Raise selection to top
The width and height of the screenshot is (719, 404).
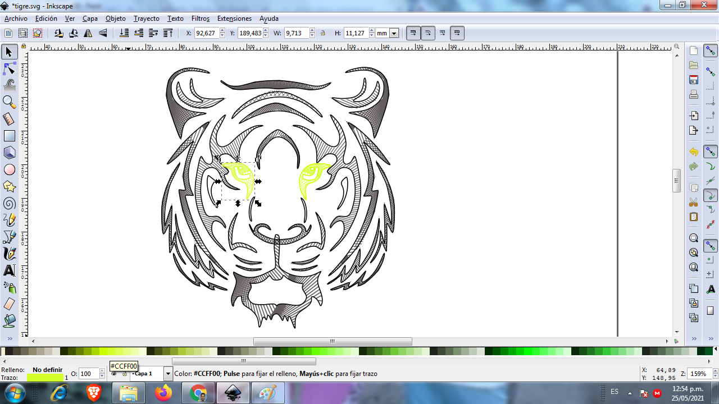pyautogui.click(x=168, y=33)
